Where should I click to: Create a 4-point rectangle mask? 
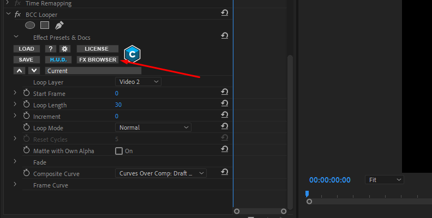(x=45, y=25)
